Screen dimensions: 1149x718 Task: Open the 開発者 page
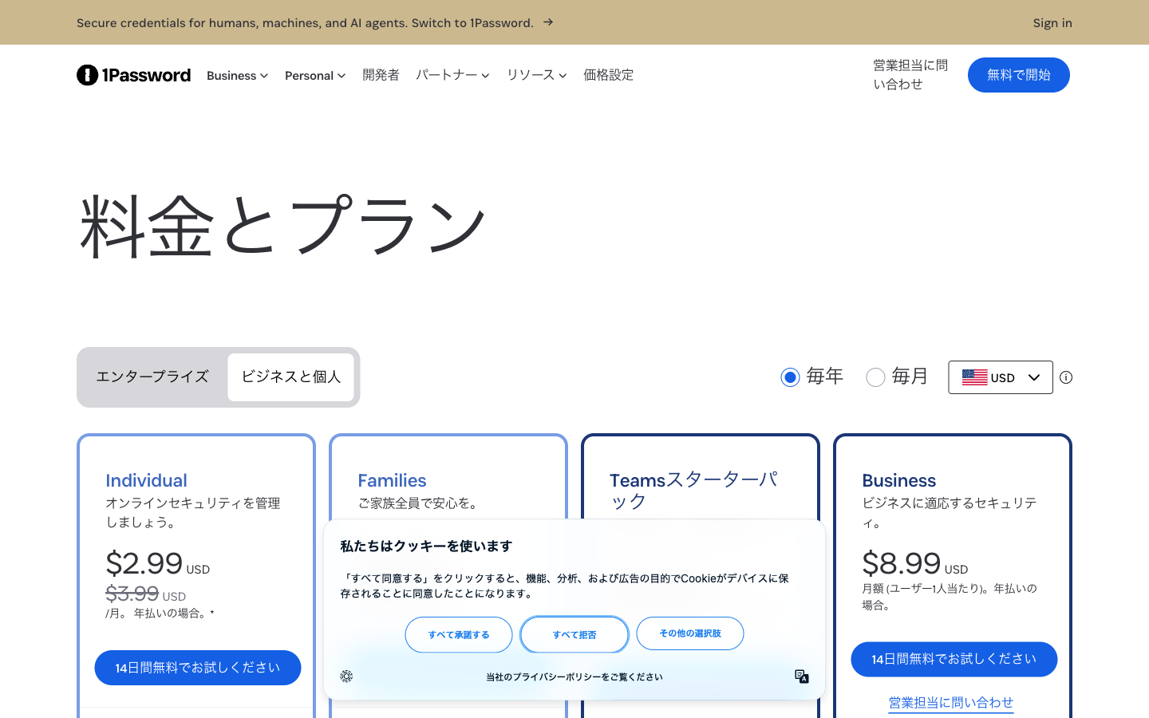tap(381, 75)
